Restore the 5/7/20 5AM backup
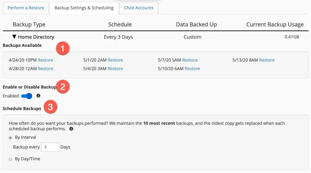This screenshot has width=311, height=173. tap(189, 60)
